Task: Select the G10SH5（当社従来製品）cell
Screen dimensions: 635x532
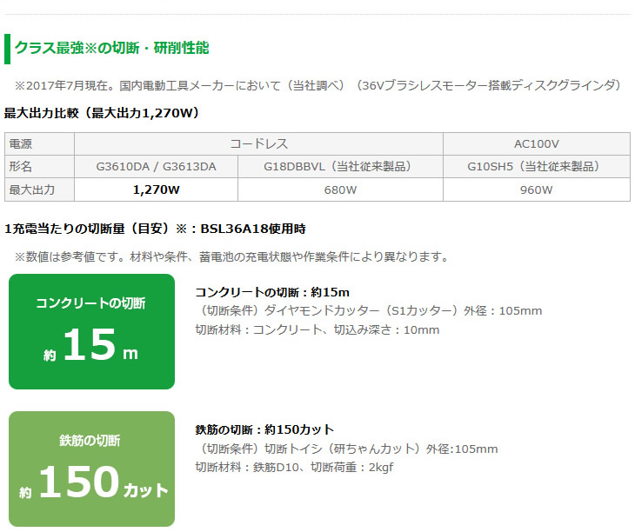Action: point(536,167)
